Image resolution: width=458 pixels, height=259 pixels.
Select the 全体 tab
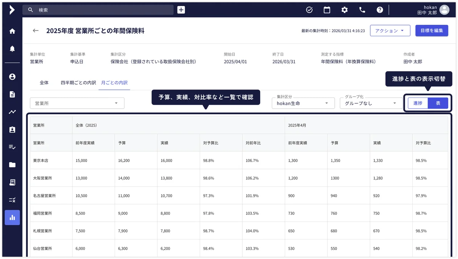[x=44, y=82]
